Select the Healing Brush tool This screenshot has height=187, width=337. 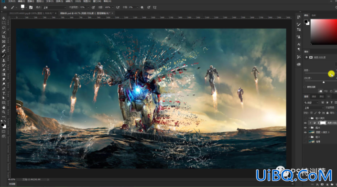(4, 51)
